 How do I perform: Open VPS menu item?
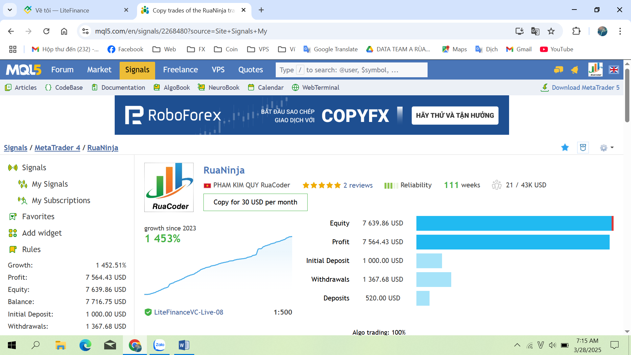(x=218, y=70)
